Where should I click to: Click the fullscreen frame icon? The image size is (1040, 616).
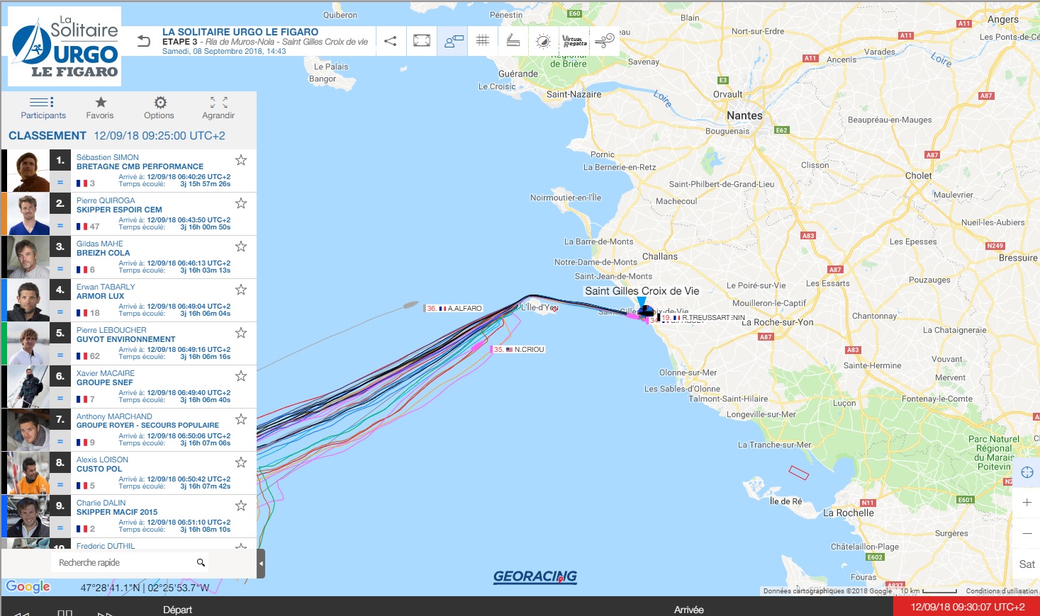[x=422, y=41]
